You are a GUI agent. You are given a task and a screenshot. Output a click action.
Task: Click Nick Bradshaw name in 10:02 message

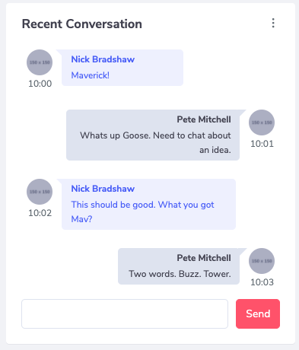point(103,189)
